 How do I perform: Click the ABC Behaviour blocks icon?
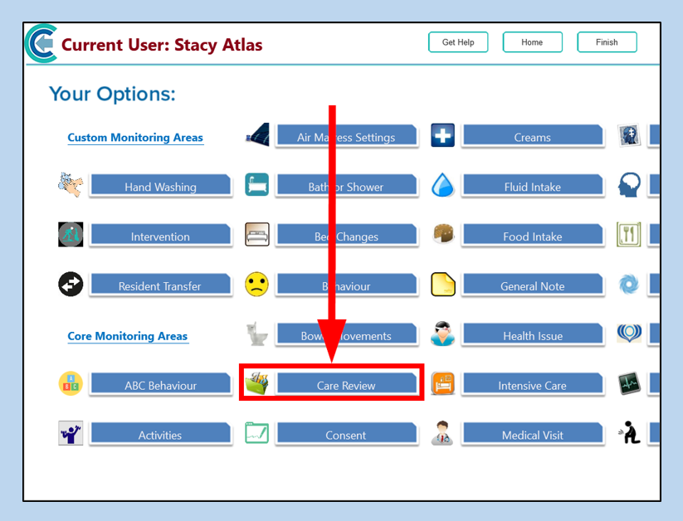point(71,384)
